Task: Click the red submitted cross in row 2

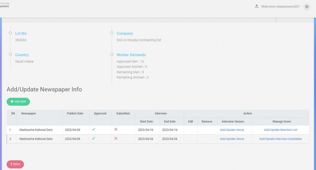Action: pyautogui.click(x=116, y=138)
